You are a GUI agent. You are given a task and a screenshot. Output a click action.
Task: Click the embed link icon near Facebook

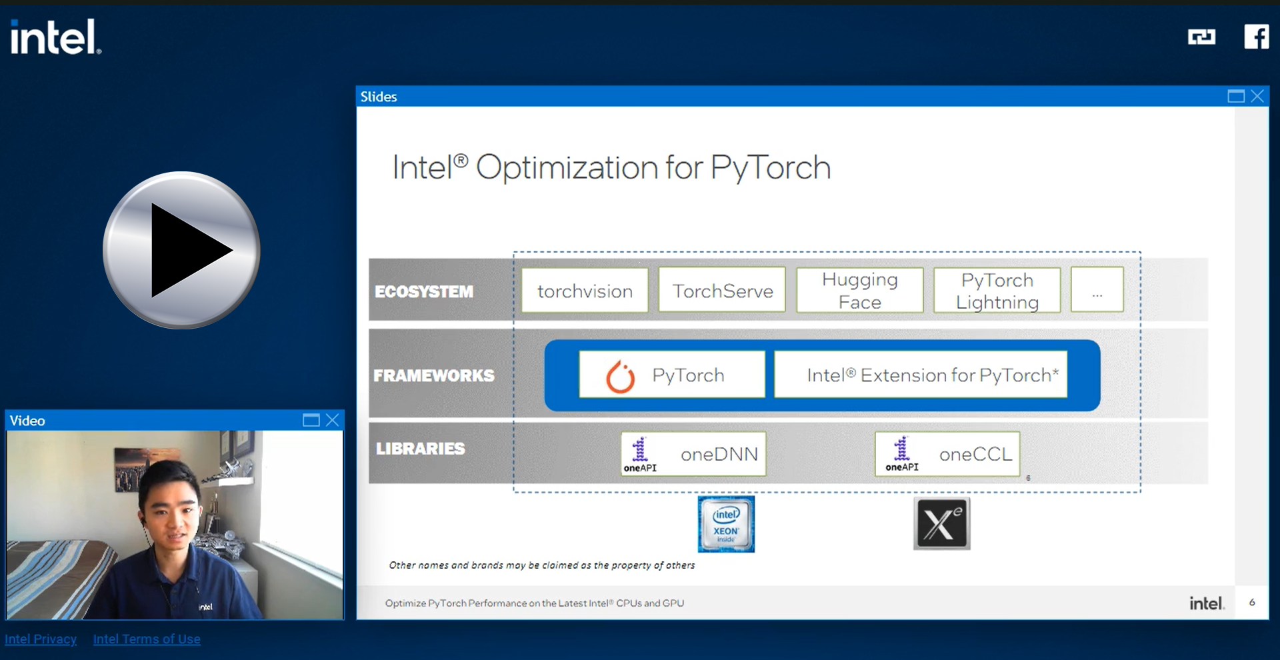pyautogui.click(x=1203, y=38)
